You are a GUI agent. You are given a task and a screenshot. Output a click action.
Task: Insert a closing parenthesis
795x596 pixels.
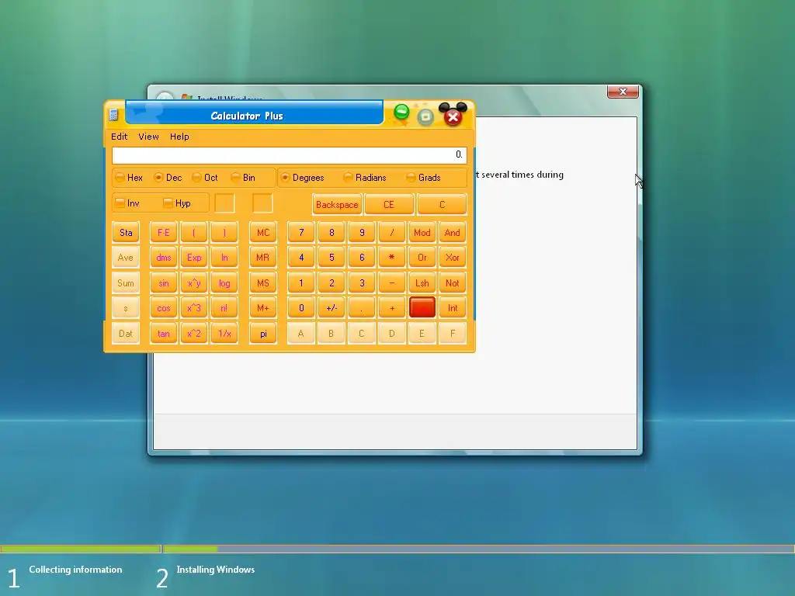pos(224,233)
